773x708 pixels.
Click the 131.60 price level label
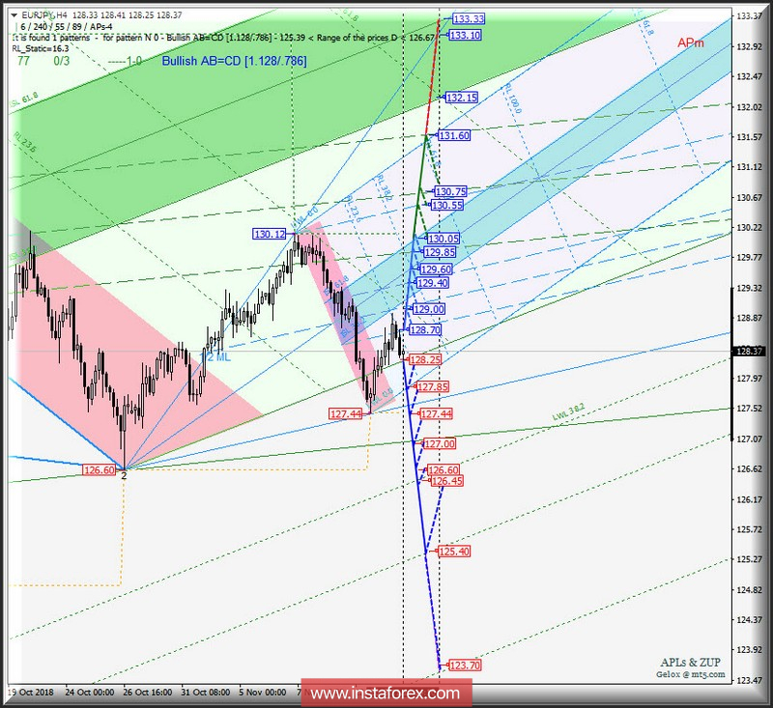coord(454,135)
